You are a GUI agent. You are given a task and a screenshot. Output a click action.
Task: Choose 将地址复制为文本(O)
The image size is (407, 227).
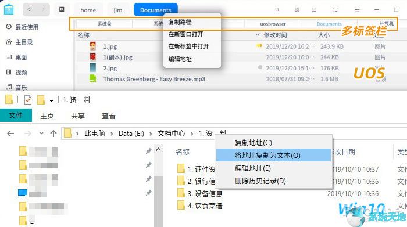274,155
